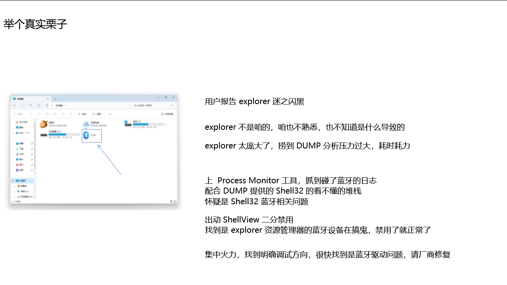Open the Sort dropdown in the Explorer toolbar
The width and height of the screenshot is (507, 285).
(x=83, y=114)
